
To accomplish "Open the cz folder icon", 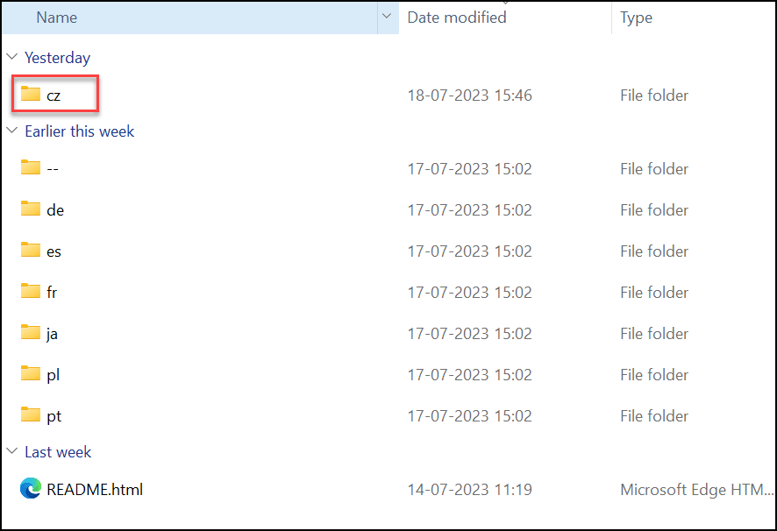I will (30, 94).
